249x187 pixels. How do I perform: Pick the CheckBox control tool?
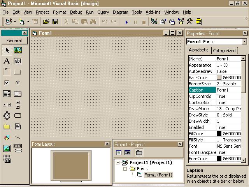click(7, 83)
